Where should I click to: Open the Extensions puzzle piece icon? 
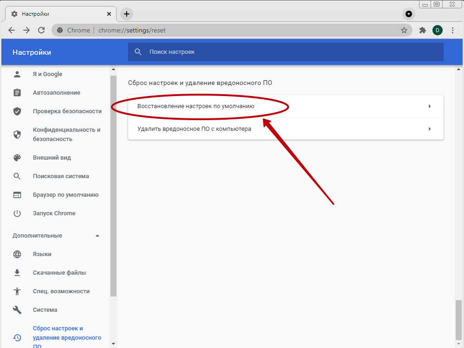point(422,30)
